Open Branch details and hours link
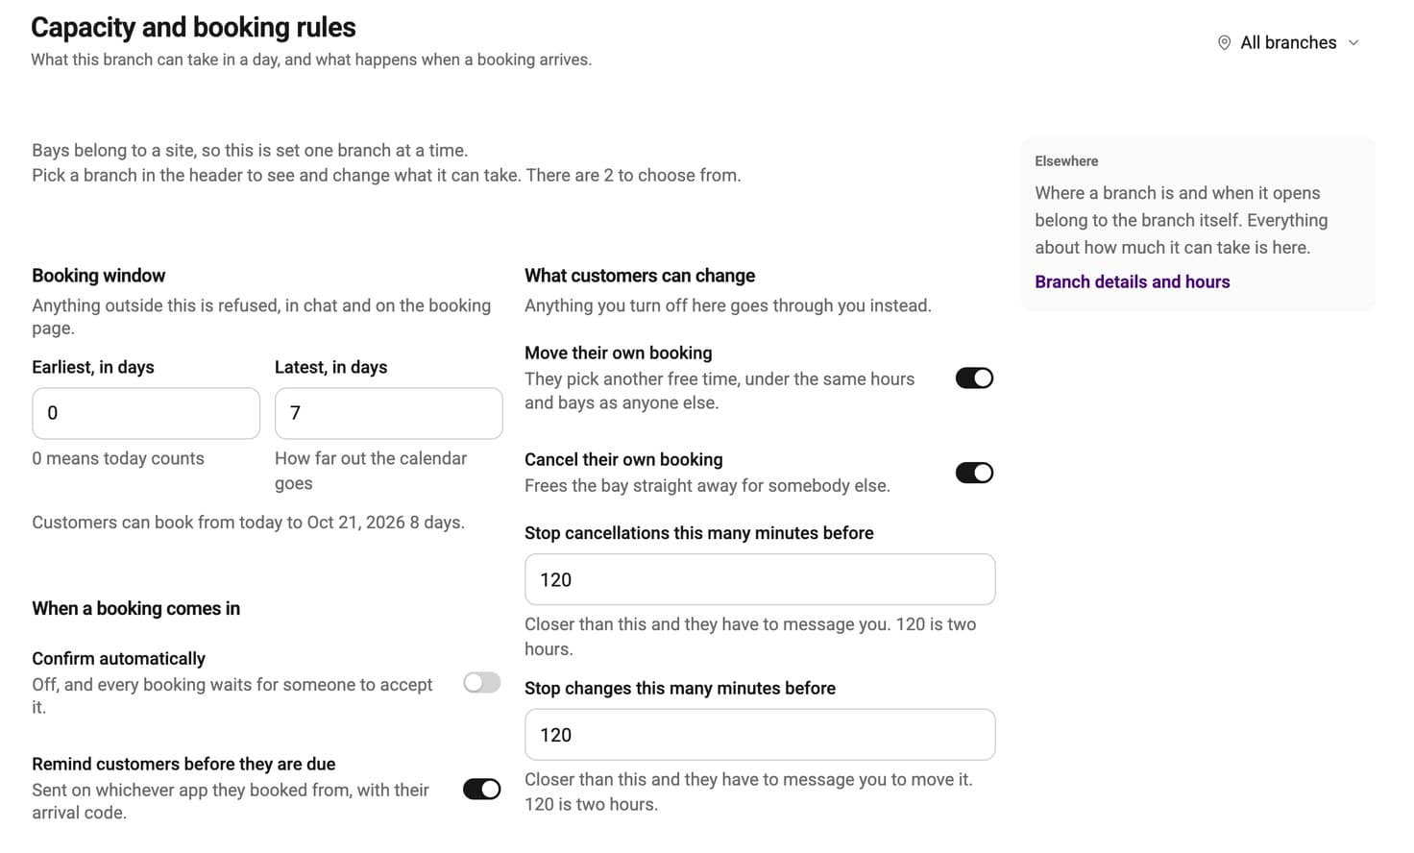Image resolution: width=1414 pixels, height=853 pixels. pyautogui.click(x=1132, y=281)
